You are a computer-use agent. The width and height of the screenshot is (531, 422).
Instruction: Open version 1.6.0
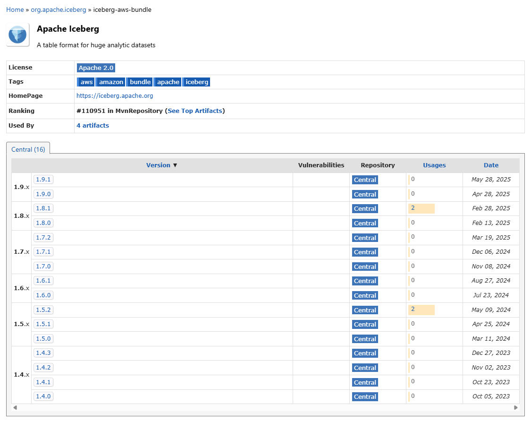[x=43, y=295]
